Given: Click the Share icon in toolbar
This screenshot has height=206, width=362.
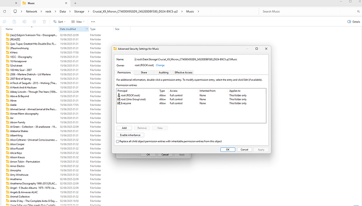Looking at the screenshot, I should pos(35,21).
